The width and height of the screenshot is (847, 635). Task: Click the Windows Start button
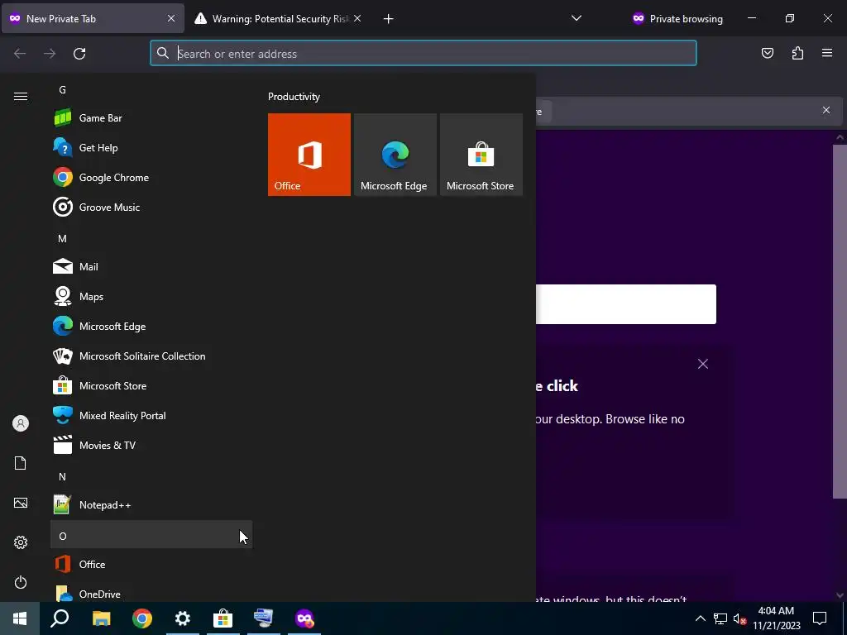pos(20,618)
